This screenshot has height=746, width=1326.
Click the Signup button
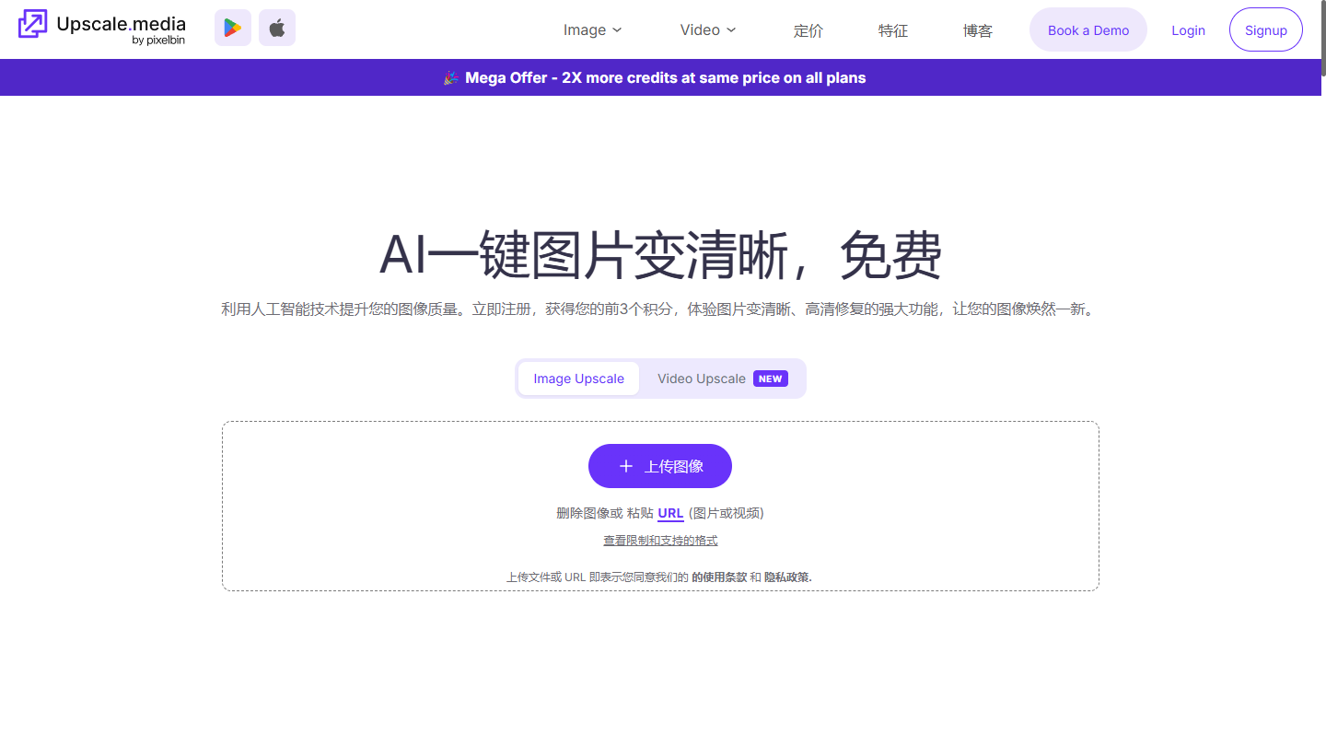point(1266,29)
